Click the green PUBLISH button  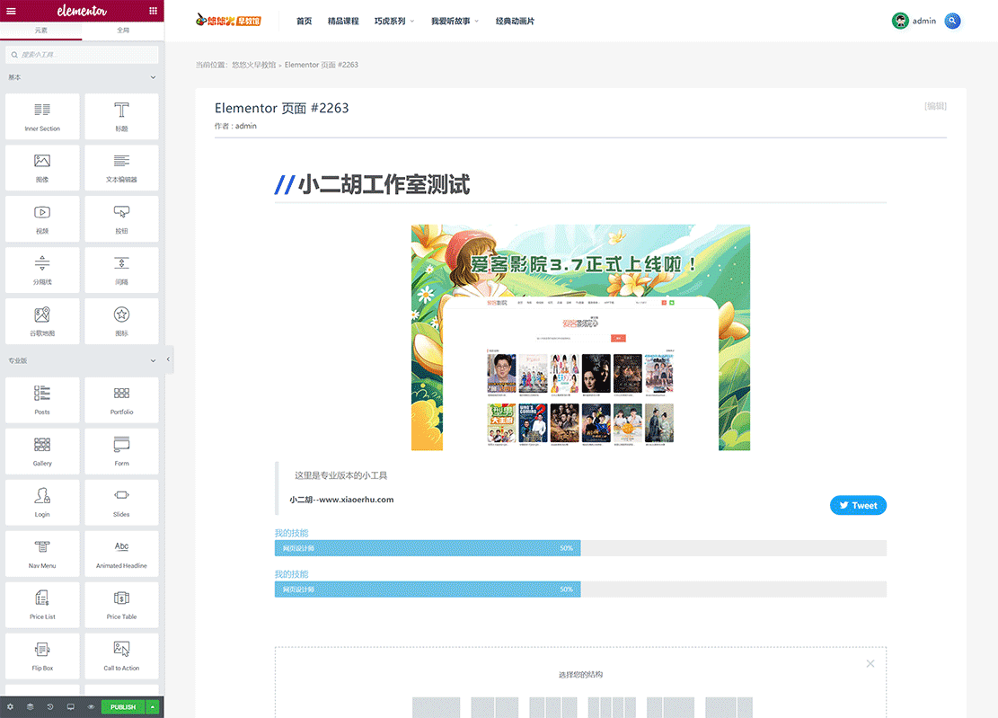click(122, 707)
